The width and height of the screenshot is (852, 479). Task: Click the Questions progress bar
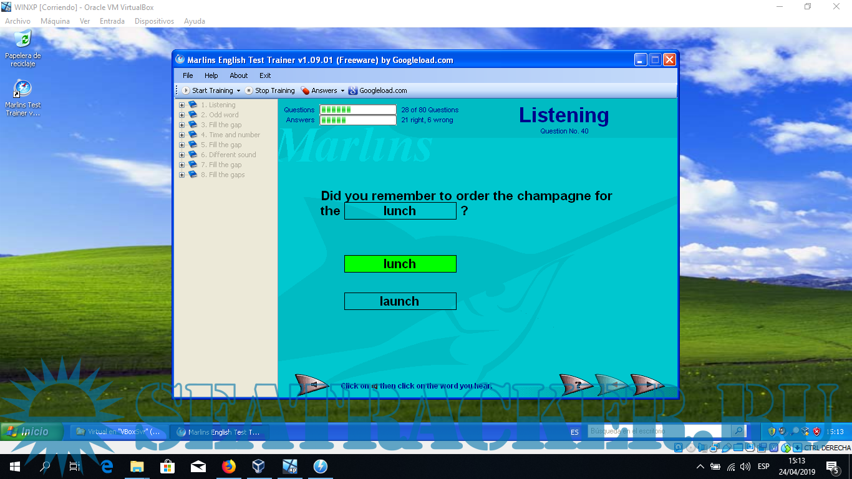click(x=357, y=110)
